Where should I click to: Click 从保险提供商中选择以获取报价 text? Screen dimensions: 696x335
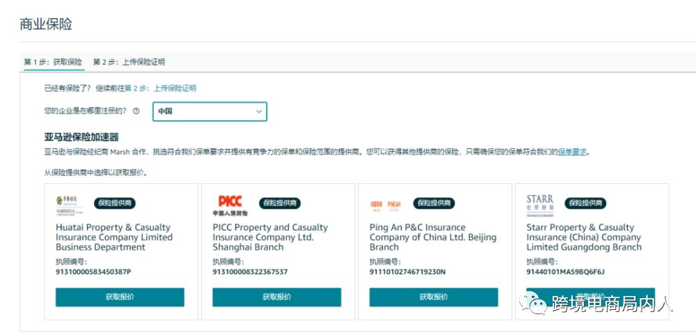[95, 173]
